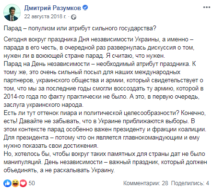Show the Комментарии: 28 comments
Screen dimensions: 213x191
tap(146, 183)
